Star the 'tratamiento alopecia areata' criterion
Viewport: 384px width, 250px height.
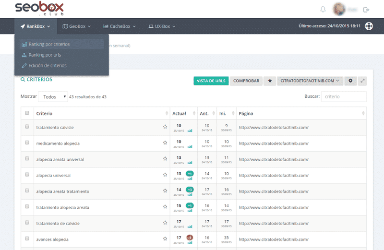165,207
